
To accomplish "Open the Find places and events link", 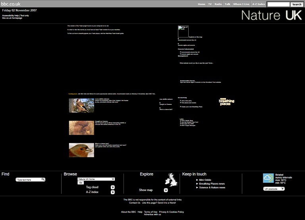I will click(189, 103).
